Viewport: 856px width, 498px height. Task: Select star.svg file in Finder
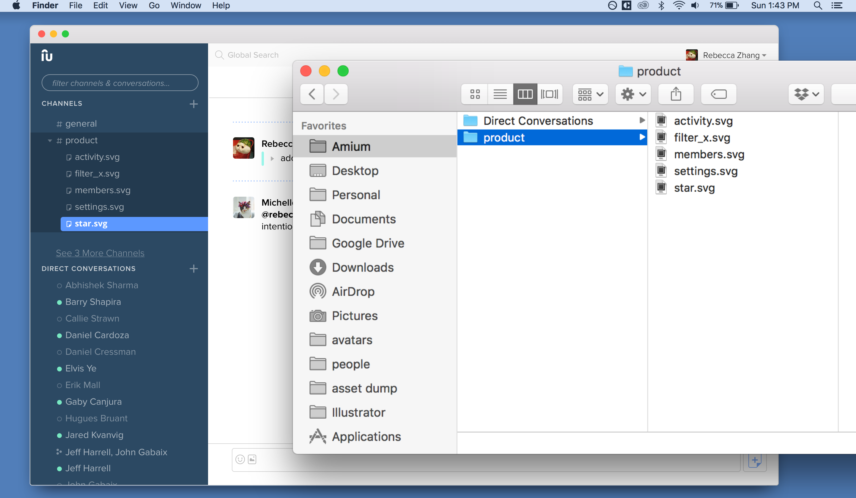point(694,188)
